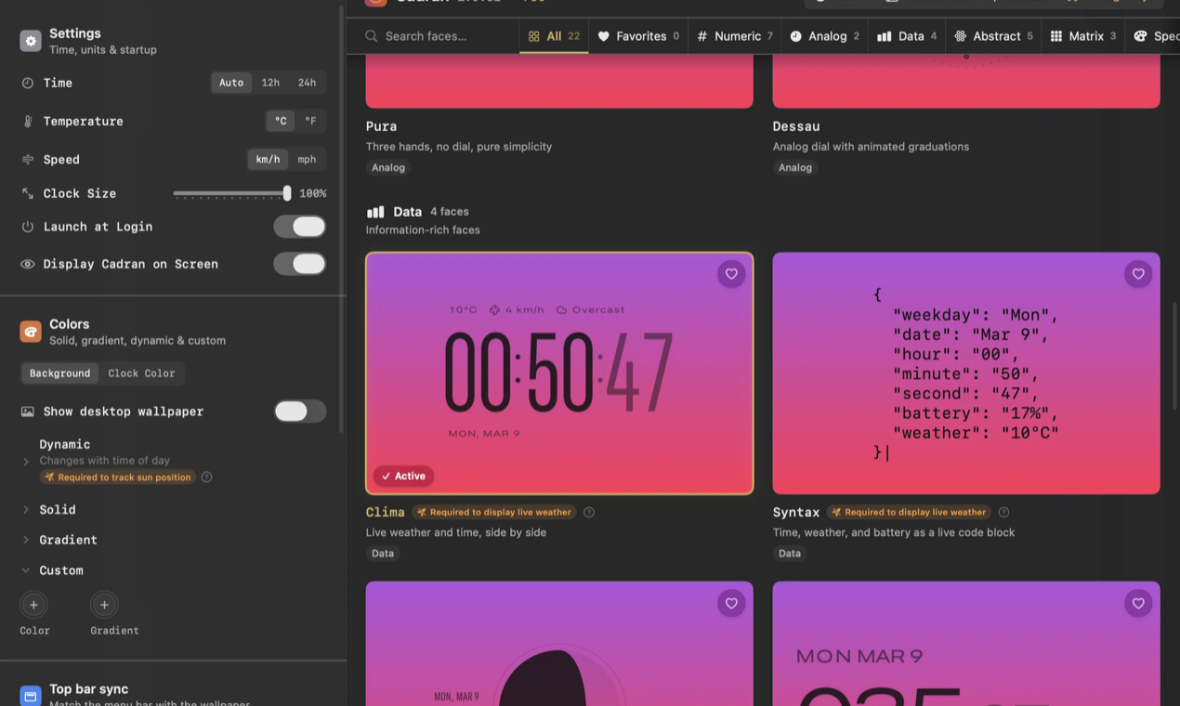The width and height of the screenshot is (1180, 706).
Task: Favorite the Clima face via its heart icon
Action: 731,274
